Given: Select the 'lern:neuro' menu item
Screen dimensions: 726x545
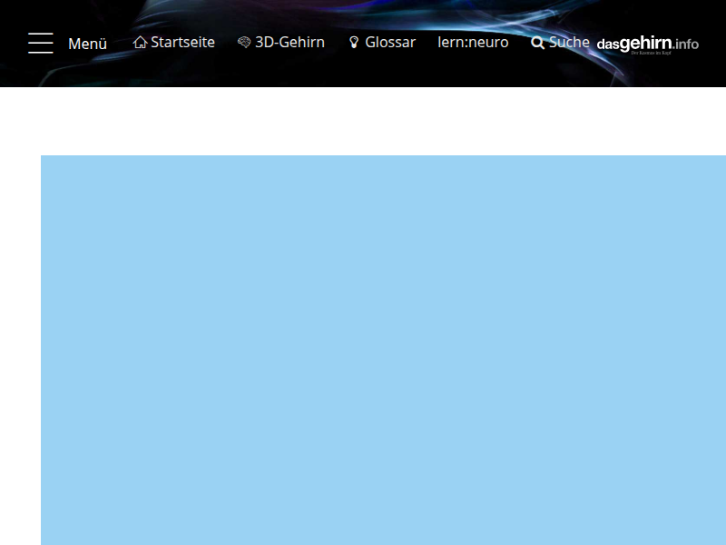Looking at the screenshot, I should [473, 42].
